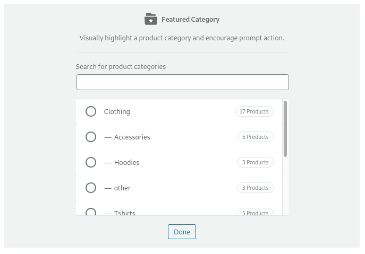Click the Featured Category title text
Viewport: 365px width, 254px height.
click(x=190, y=19)
